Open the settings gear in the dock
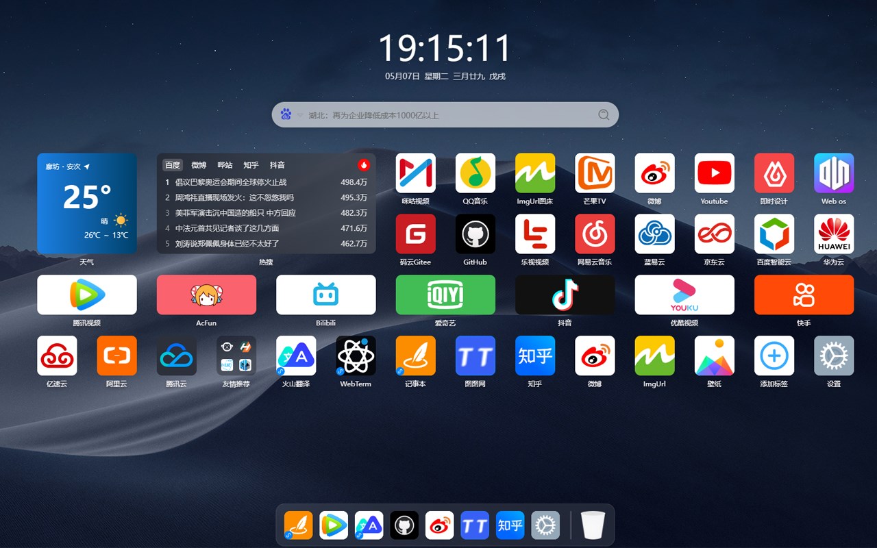The image size is (877, 548). click(545, 525)
